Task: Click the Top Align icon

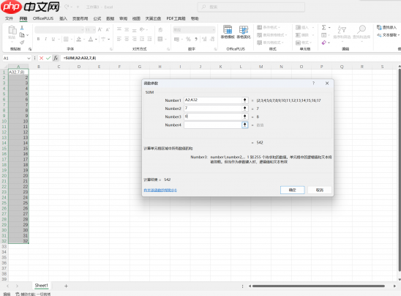Action: pos(119,29)
